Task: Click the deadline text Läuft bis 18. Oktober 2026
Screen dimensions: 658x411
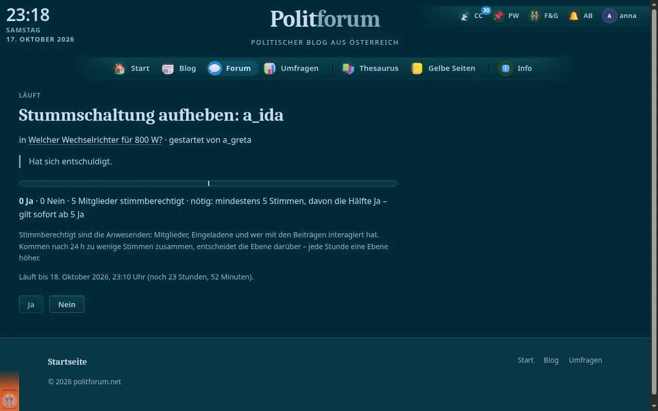Action: coord(136,277)
